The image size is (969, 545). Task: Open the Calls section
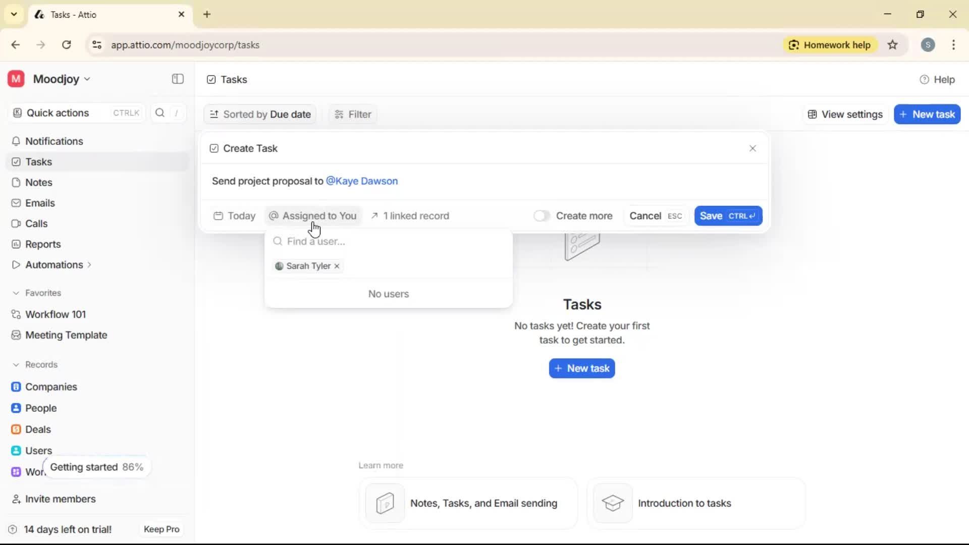pyautogui.click(x=36, y=224)
